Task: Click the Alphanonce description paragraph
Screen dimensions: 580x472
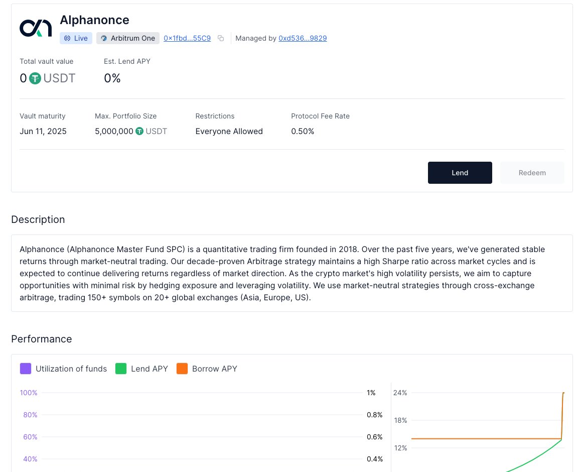Action: [x=282, y=273]
